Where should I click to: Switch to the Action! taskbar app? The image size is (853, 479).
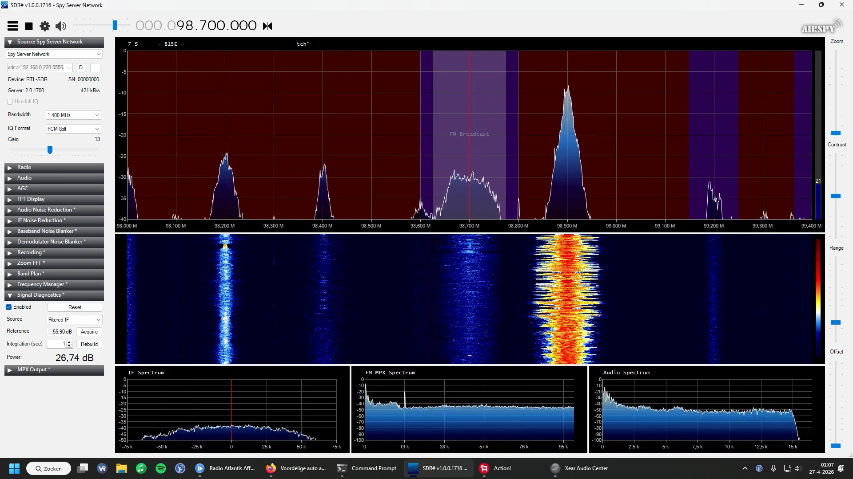[x=496, y=468]
